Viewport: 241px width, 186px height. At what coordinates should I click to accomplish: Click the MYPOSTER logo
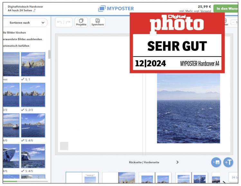[x=116, y=8]
